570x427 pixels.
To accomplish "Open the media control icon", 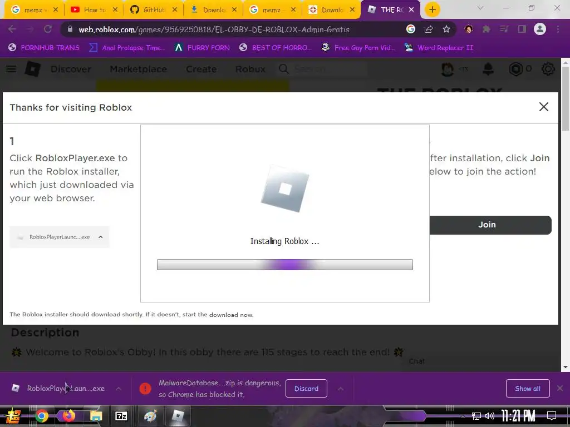I will pyautogui.click(x=504, y=29).
